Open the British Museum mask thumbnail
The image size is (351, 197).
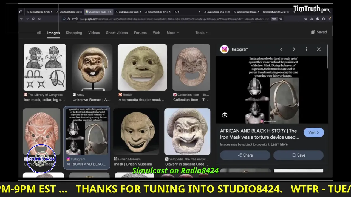click(136, 132)
